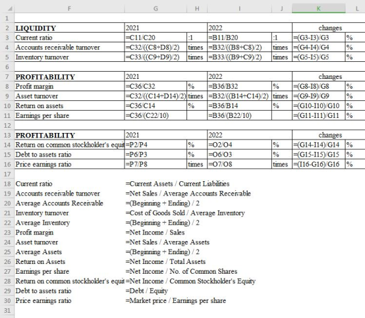Click '=Current Assets / Current Liabilities' definition
This screenshot has height=318, width=365.
pyautogui.click(x=177, y=184)
